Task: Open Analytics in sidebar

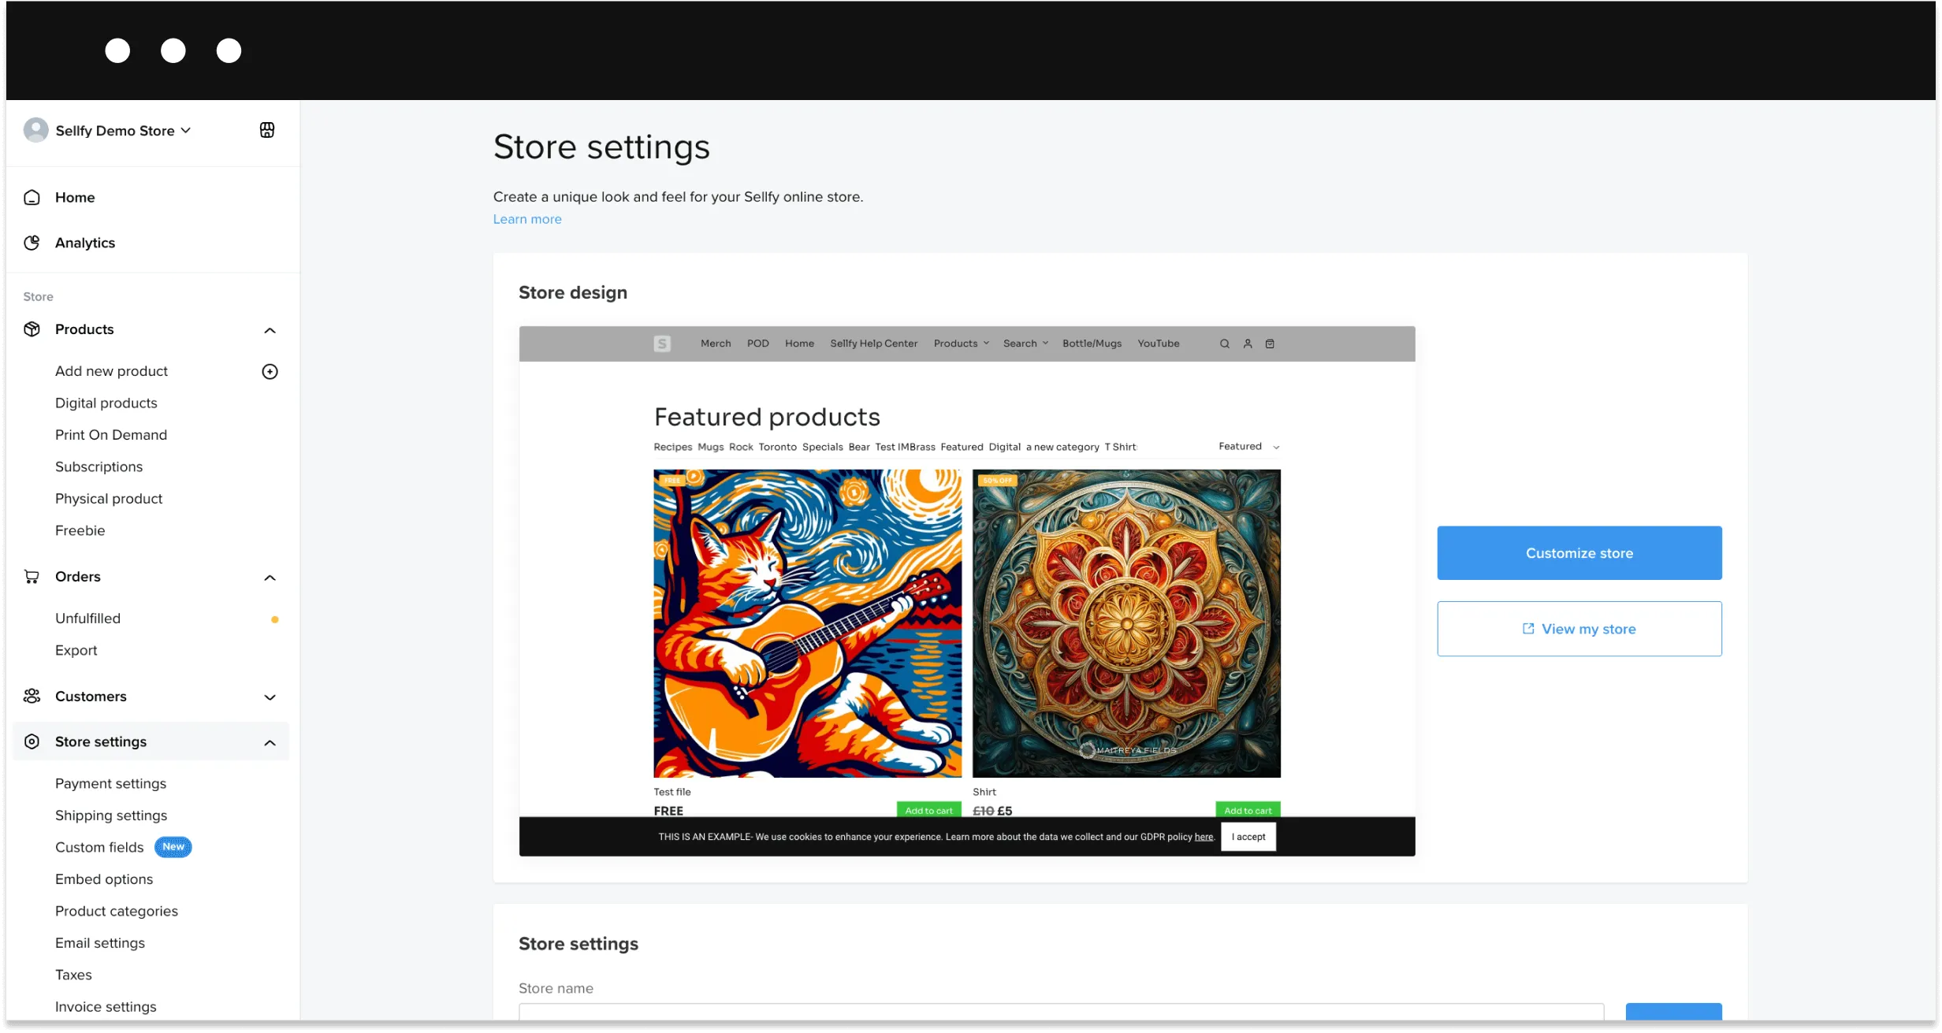Action: pos(85,243)
